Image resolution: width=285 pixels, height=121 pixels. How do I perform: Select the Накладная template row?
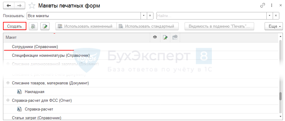(34, 92)
